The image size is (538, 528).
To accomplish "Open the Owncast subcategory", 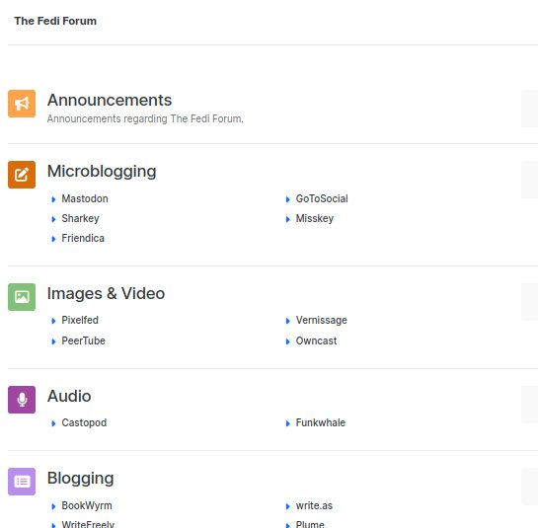I will 316,340.
